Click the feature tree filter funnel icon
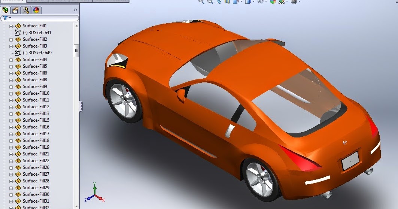Screen dimensions: 398x209 (5, 18)
